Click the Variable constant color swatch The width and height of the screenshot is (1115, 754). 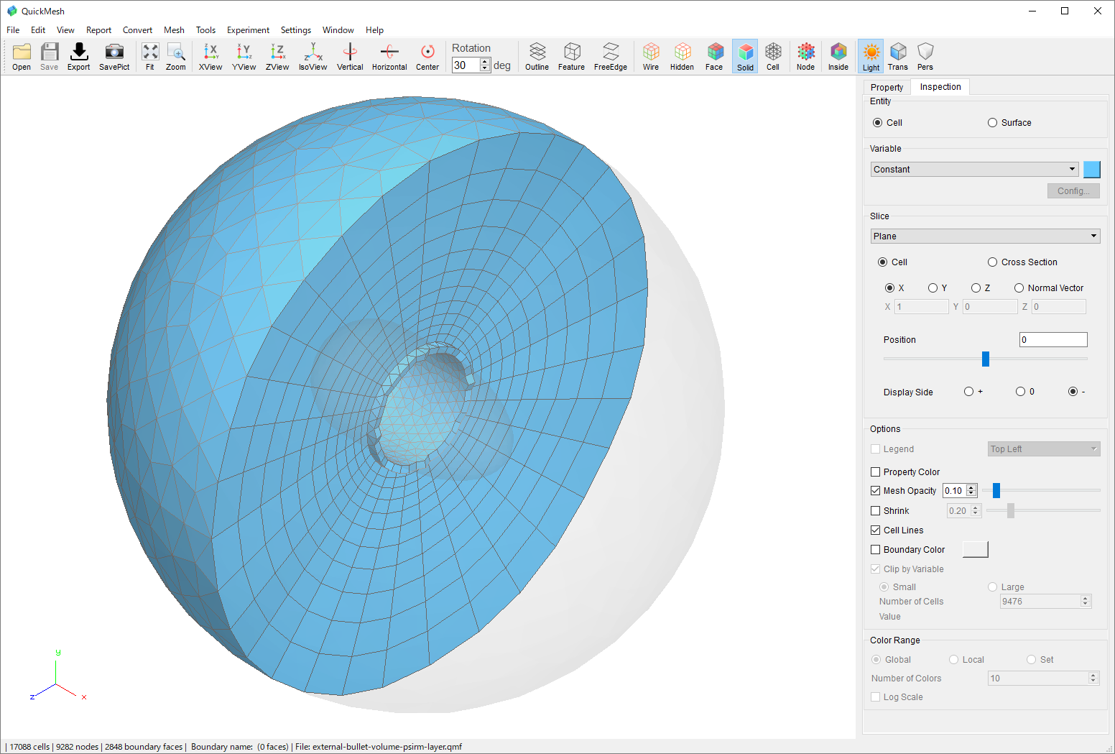click(x=1091, y=170)
